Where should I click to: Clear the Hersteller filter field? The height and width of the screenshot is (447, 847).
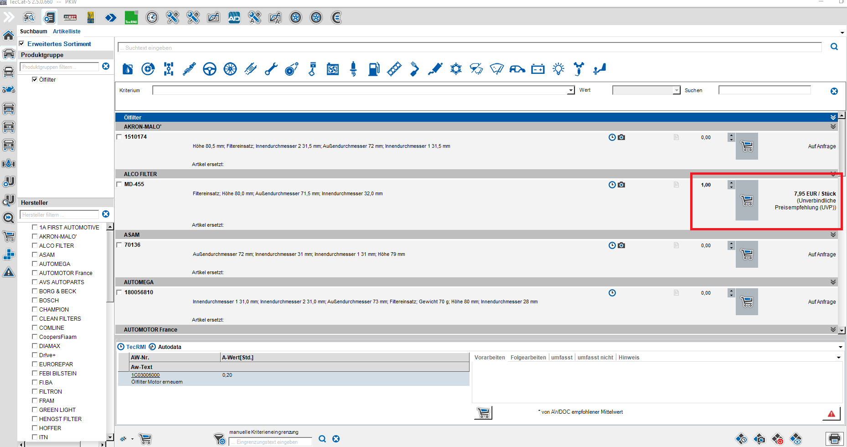(x=106, y=214)
